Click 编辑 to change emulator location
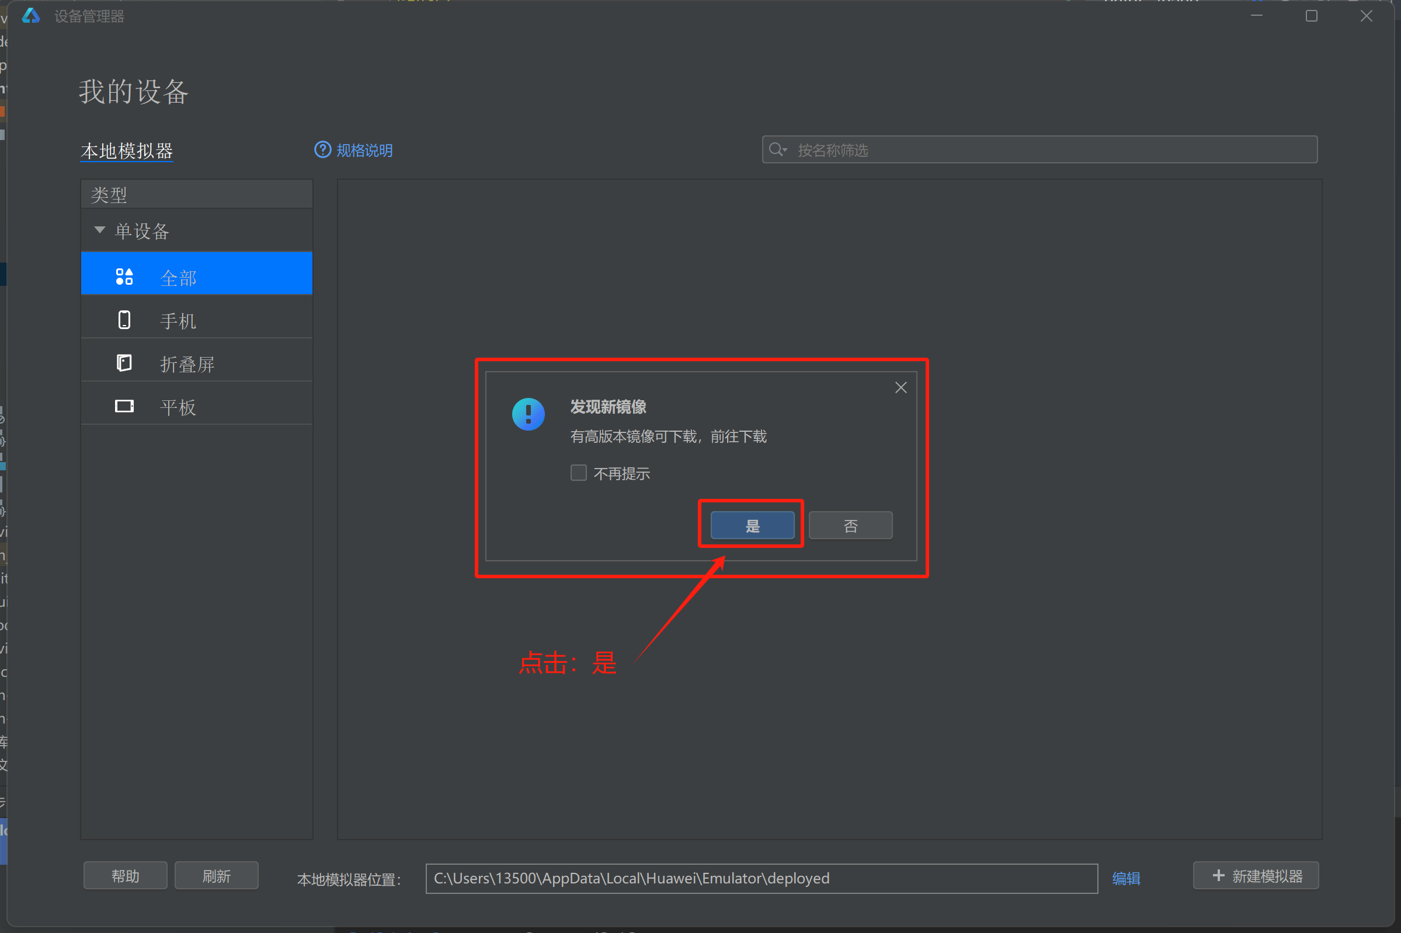Image resolution: width=1401 pixels, height=933 pixels. [1125, 878]
